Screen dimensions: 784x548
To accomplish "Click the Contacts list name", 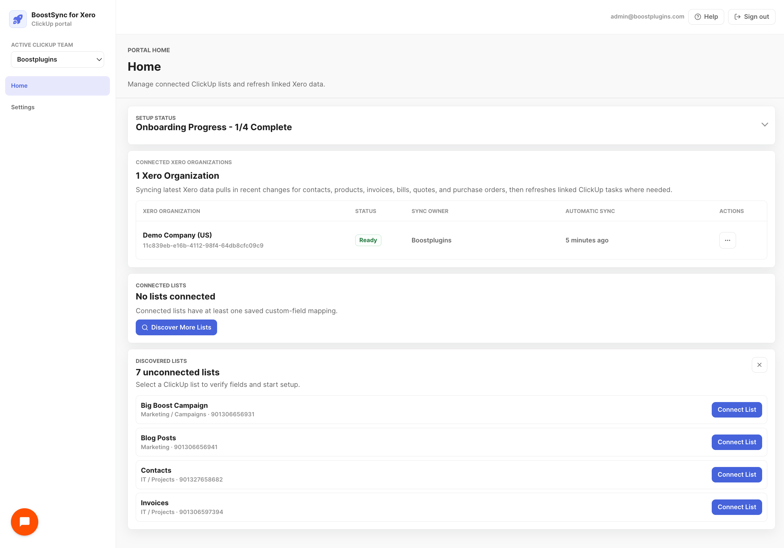I will coord(156,470).
